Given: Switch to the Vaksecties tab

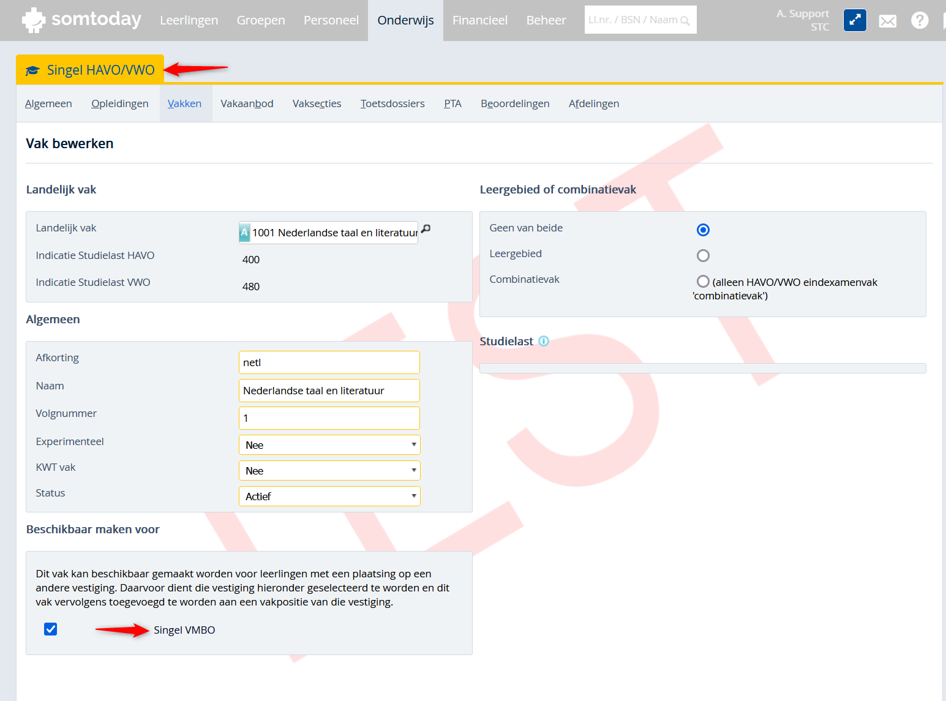Looking at the screenshot, I should [x=317, y=103].
